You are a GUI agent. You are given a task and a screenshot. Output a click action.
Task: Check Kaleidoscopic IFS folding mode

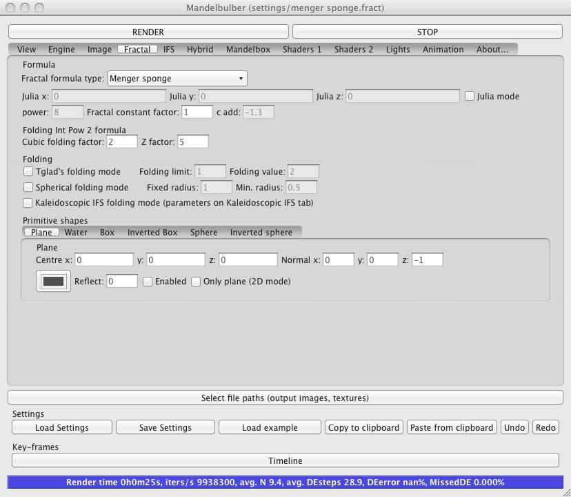(x=28, y=203)
